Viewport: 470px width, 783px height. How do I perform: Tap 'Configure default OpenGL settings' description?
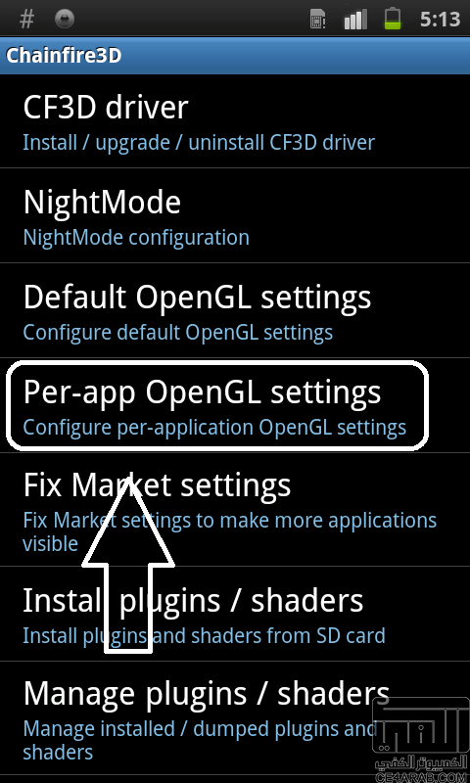pos(178,333)
